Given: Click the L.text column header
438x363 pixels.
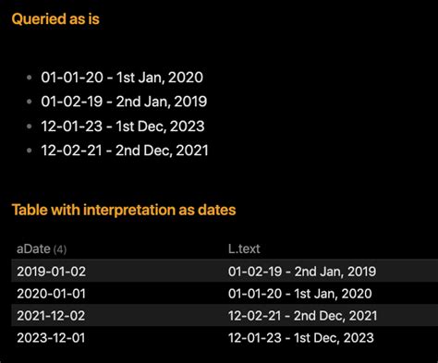Looking at the screenshot, I should [x=244, y=248].
